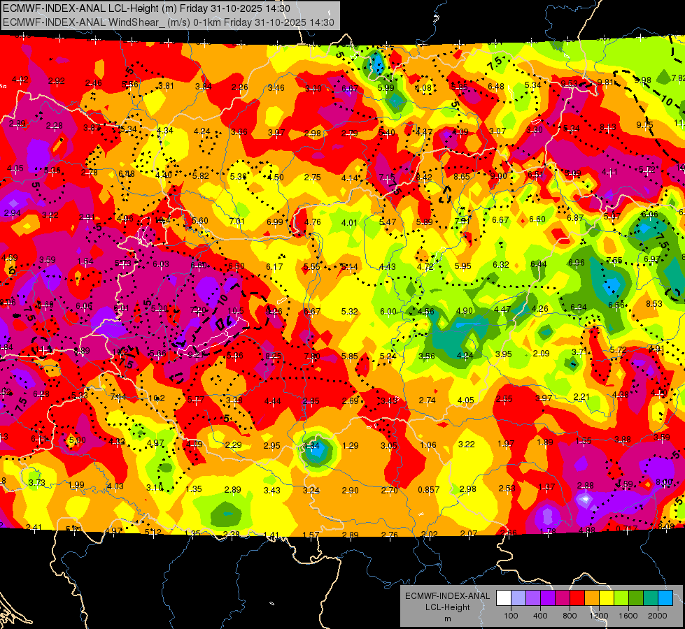Click the map value "6.17"
685x629 pixels.
[x=274, y=266]
